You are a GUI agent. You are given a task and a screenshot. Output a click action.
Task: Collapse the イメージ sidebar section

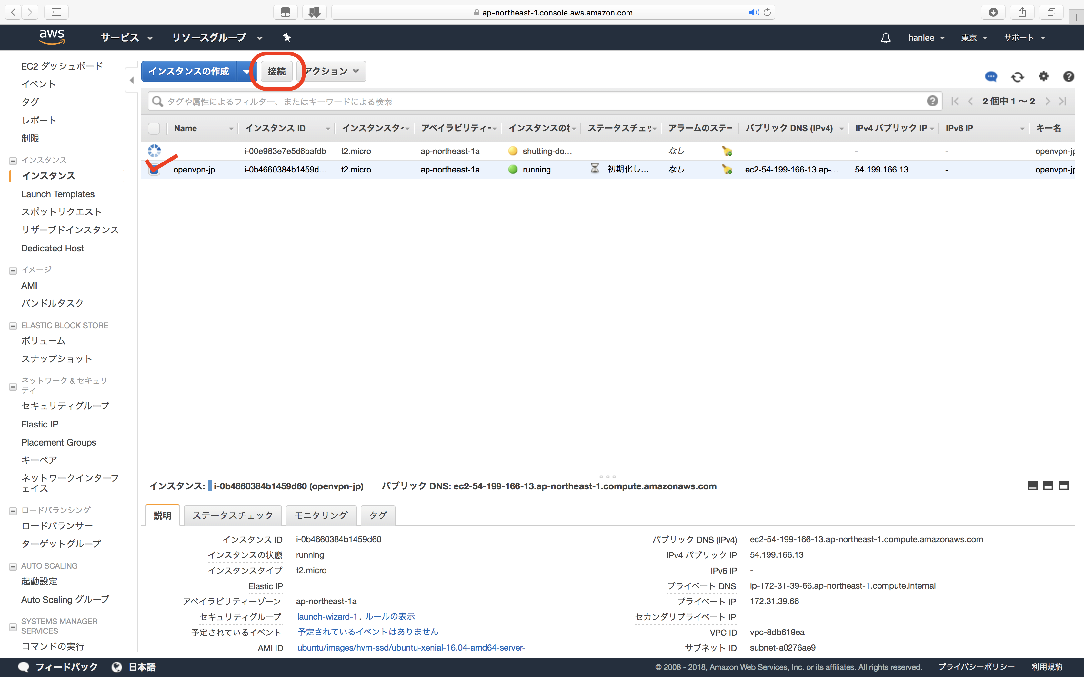coord(13,270)
